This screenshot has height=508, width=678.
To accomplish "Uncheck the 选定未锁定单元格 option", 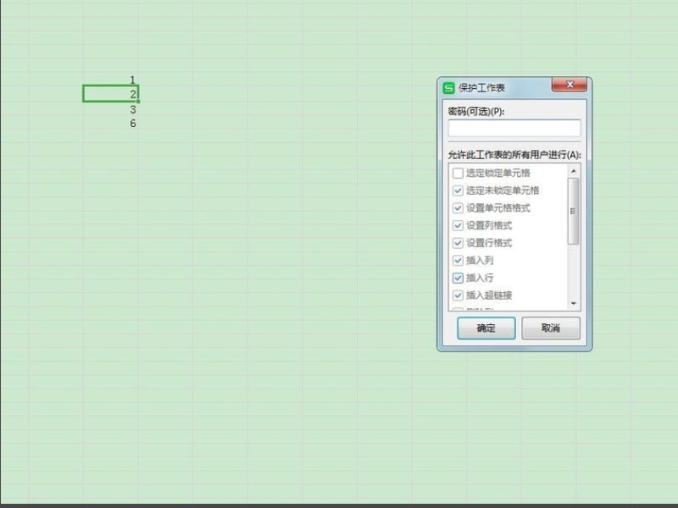I will [x=456, y=190].
